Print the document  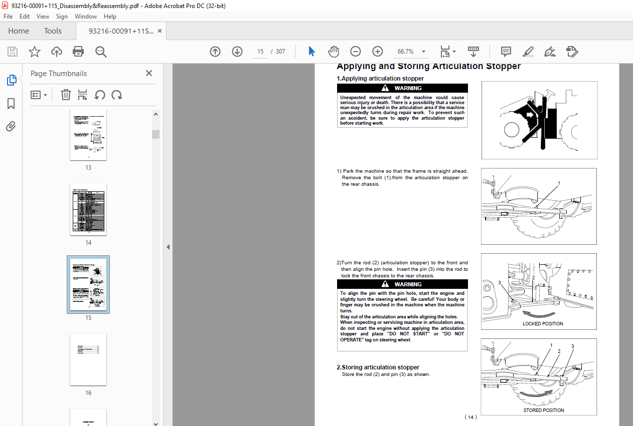[x=78, y=52]
